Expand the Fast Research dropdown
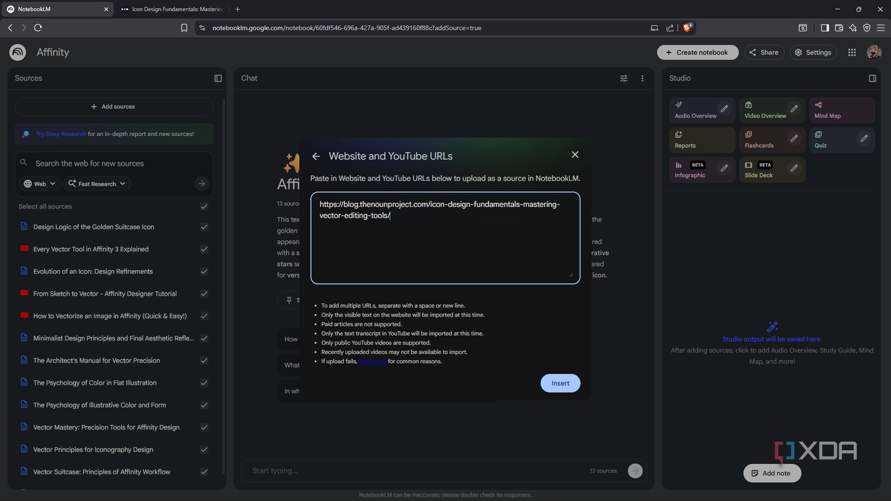891x501 pixels. [97, 184]
